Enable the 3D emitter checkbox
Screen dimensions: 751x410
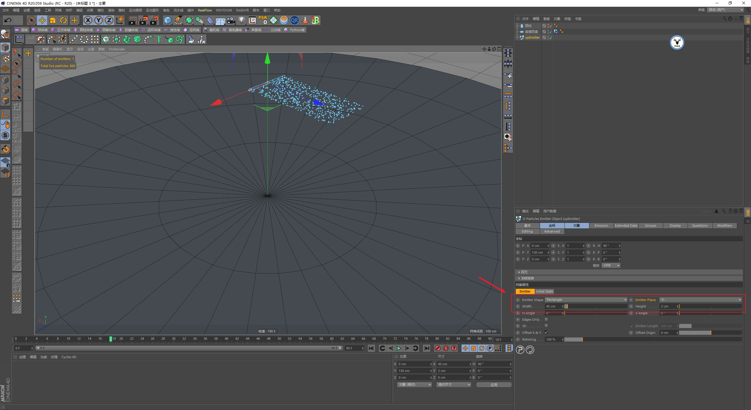click(x=546, y=326)
